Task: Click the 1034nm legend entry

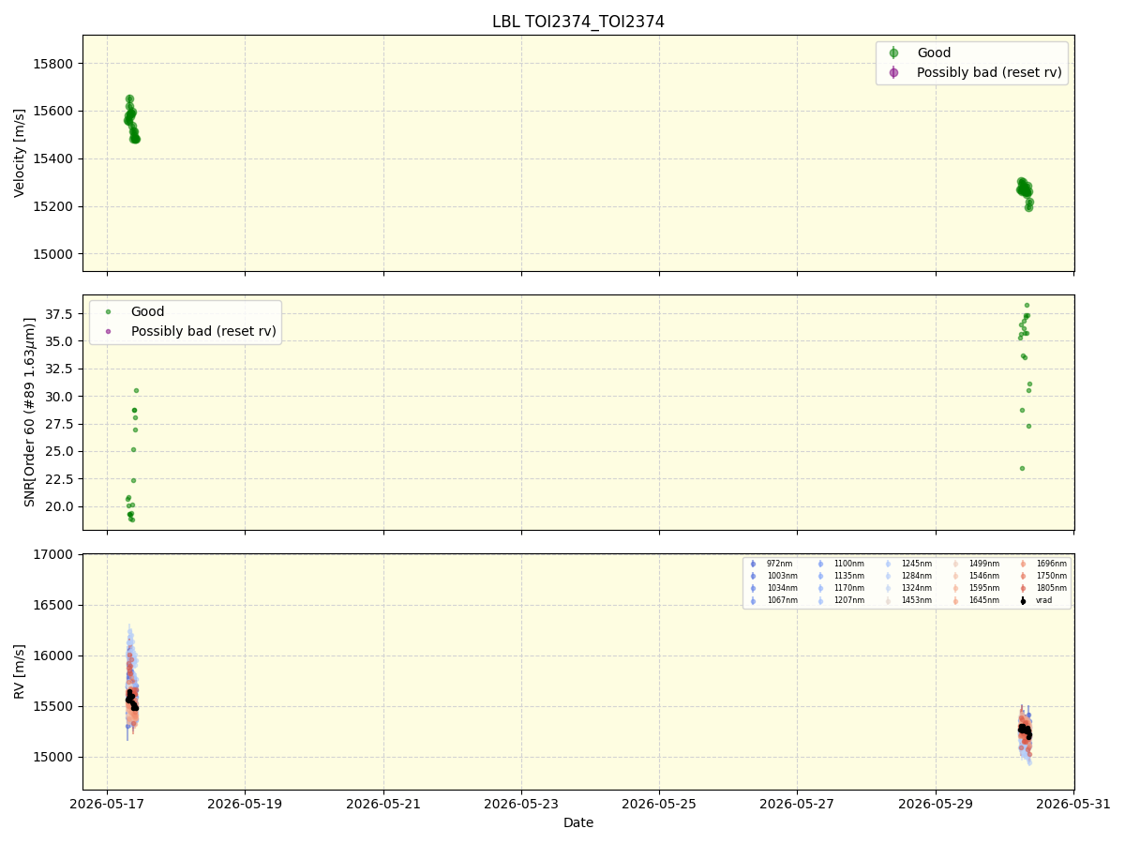Action: [x=782, y=588]
